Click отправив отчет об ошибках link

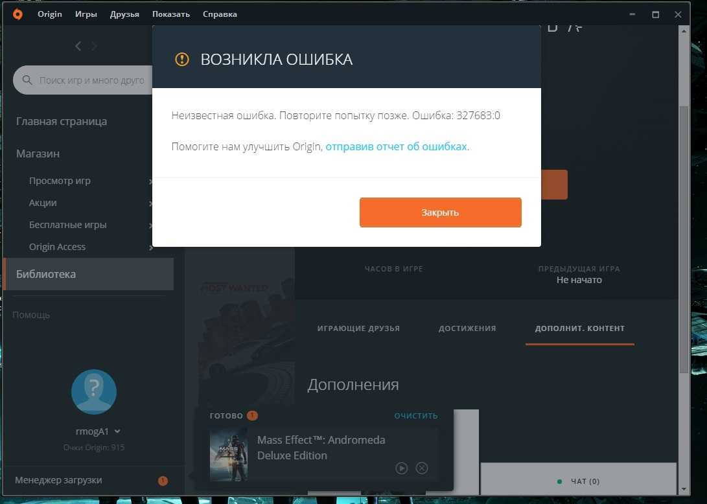[397, 146]
